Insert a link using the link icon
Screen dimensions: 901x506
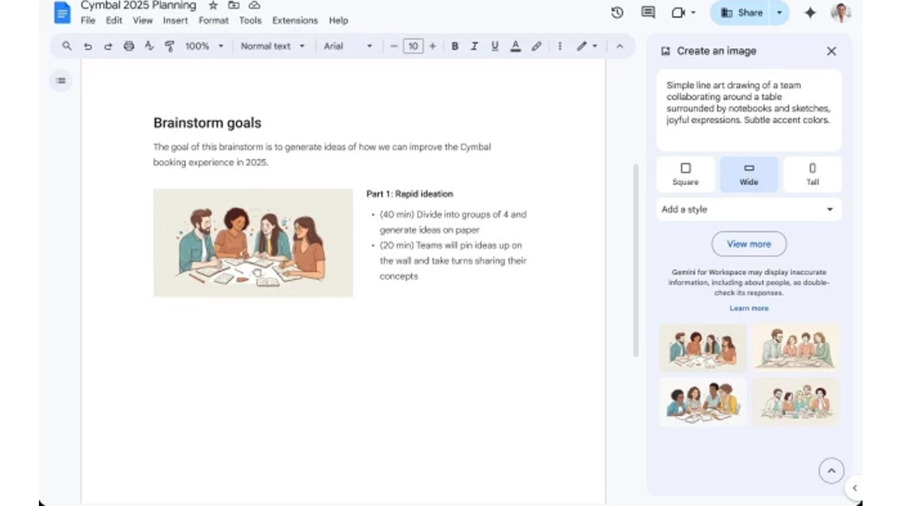[537, 46]
